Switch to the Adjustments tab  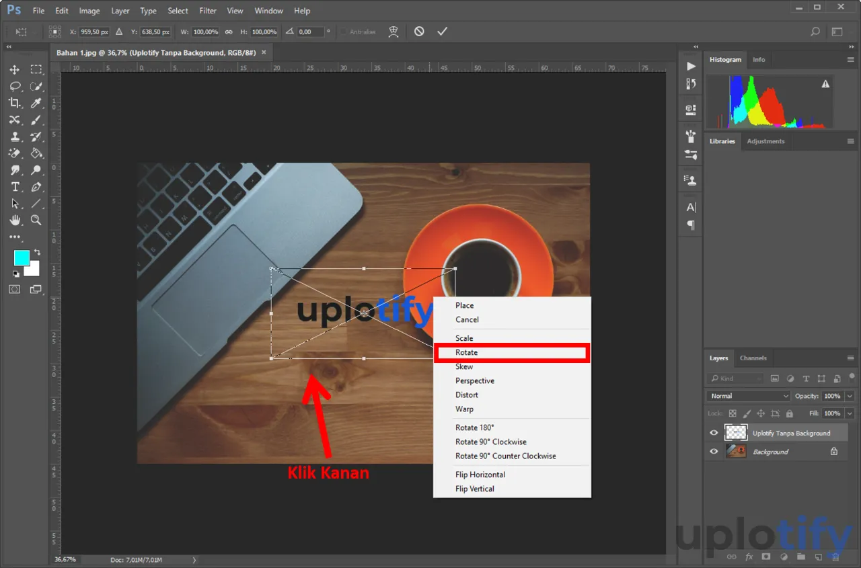point(765,141)
